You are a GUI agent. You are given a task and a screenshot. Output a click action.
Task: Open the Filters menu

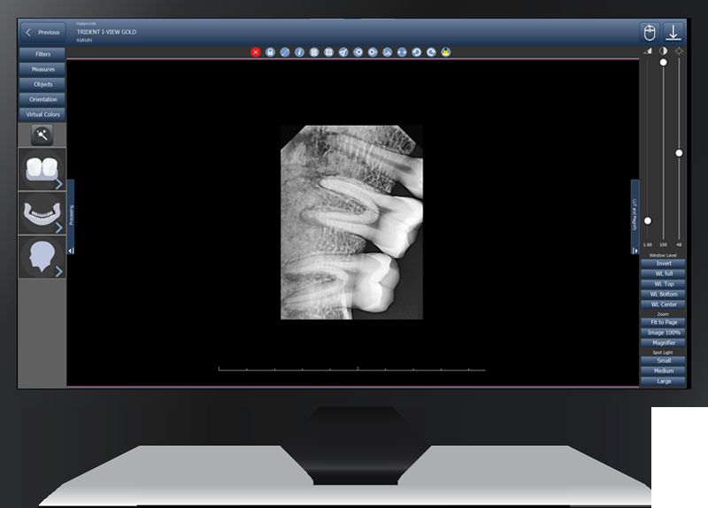tap(42, 54)
